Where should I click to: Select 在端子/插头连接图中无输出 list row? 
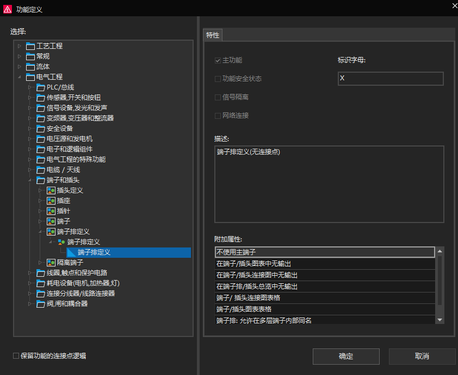[325, 275]
